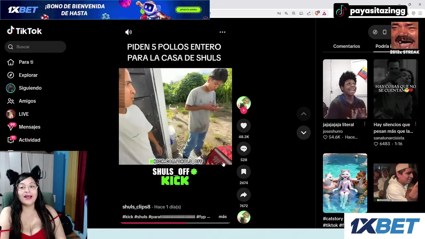Go to Siguiendo feed
Viewport: 425px width, 239px height.
pos(30,88)
